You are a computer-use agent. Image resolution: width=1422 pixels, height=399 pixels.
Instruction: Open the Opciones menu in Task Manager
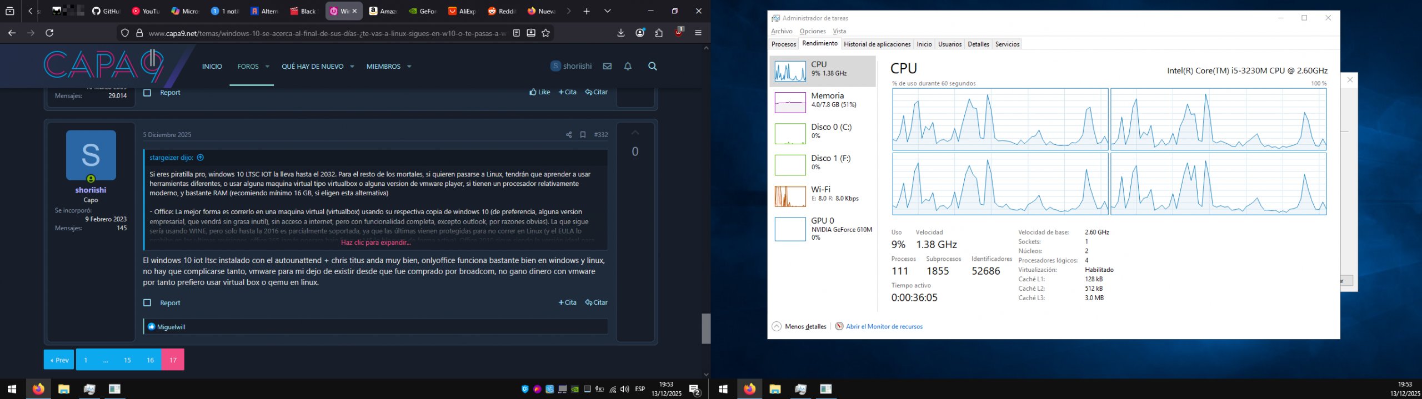pyautogui.click(x=812, y=32)
